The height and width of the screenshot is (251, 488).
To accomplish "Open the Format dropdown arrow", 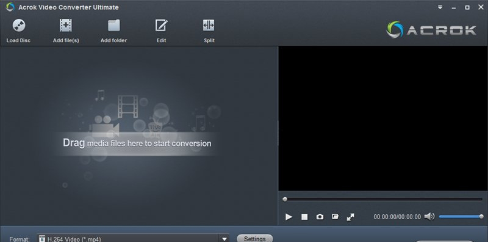I will pyautogui.click(x=224, y=239).
